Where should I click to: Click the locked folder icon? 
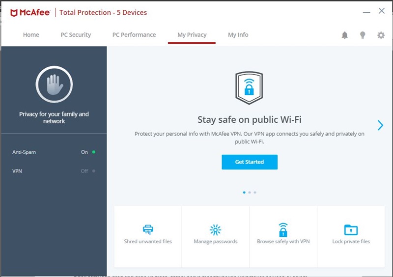click(351, 230)
